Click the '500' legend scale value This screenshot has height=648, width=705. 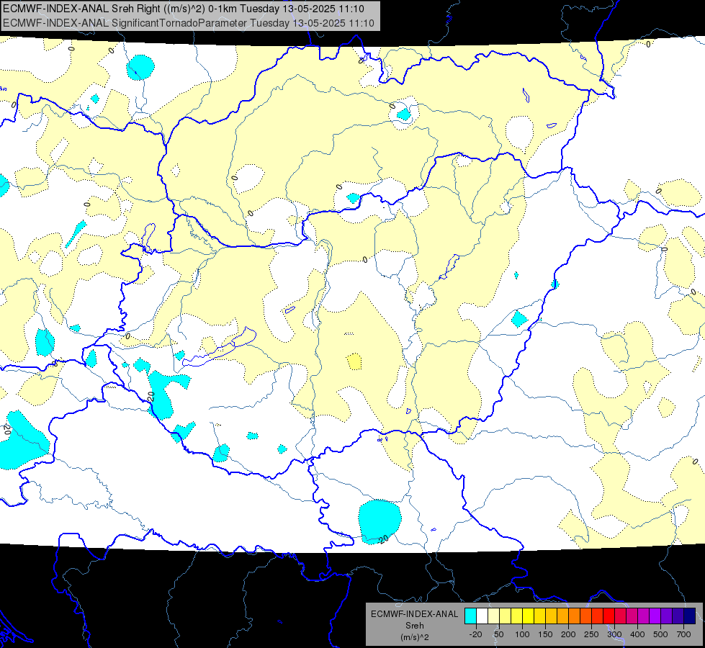point(660,634)
